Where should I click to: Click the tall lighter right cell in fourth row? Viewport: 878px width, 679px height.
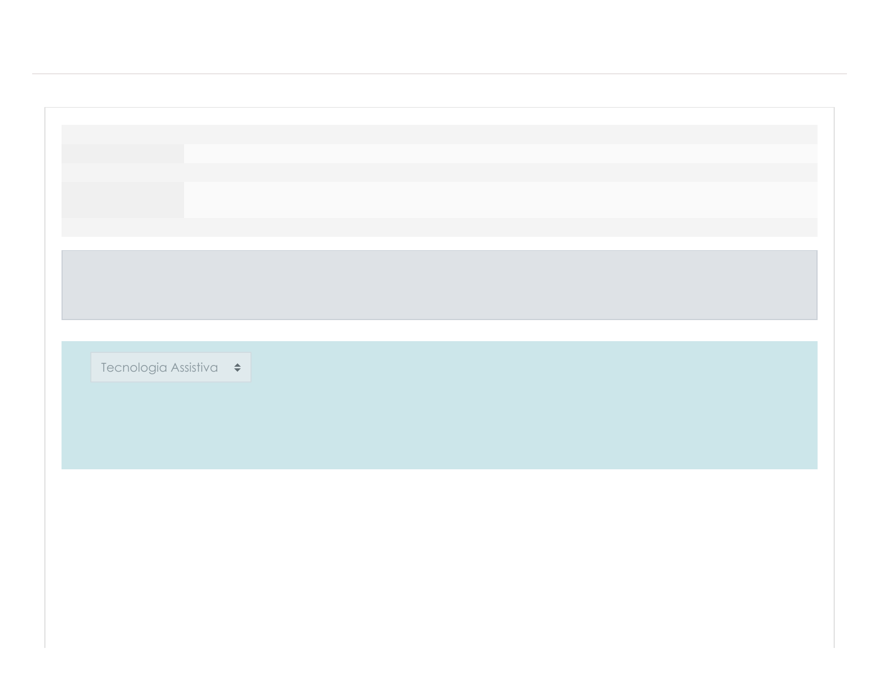[x=500, y=200]
